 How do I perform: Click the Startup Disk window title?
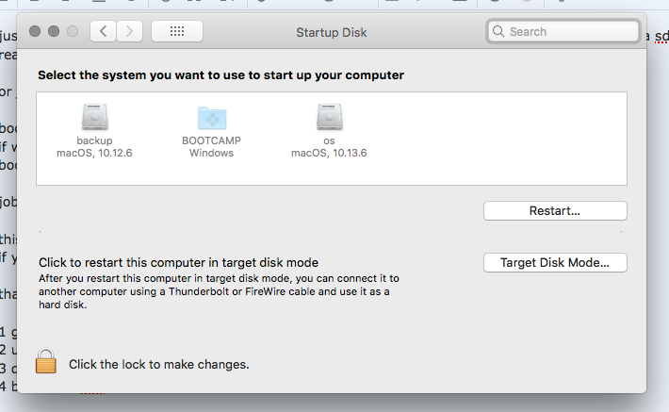(332, 32)
